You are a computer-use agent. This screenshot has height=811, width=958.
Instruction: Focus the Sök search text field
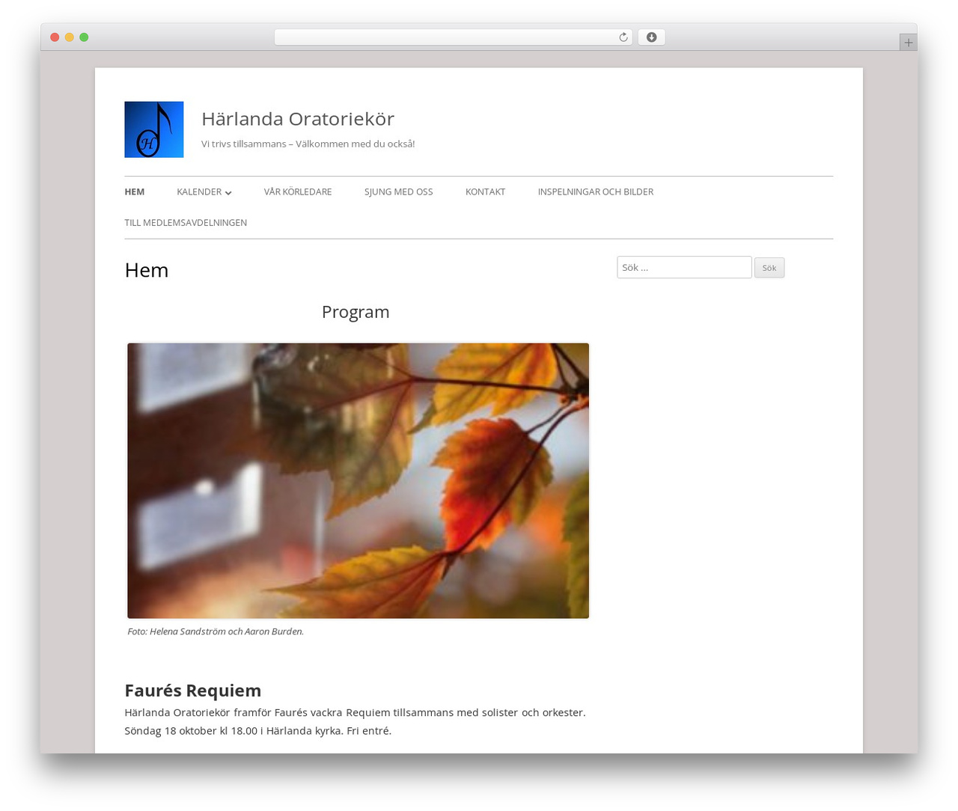pyautogui.click(x=684, y=267)
